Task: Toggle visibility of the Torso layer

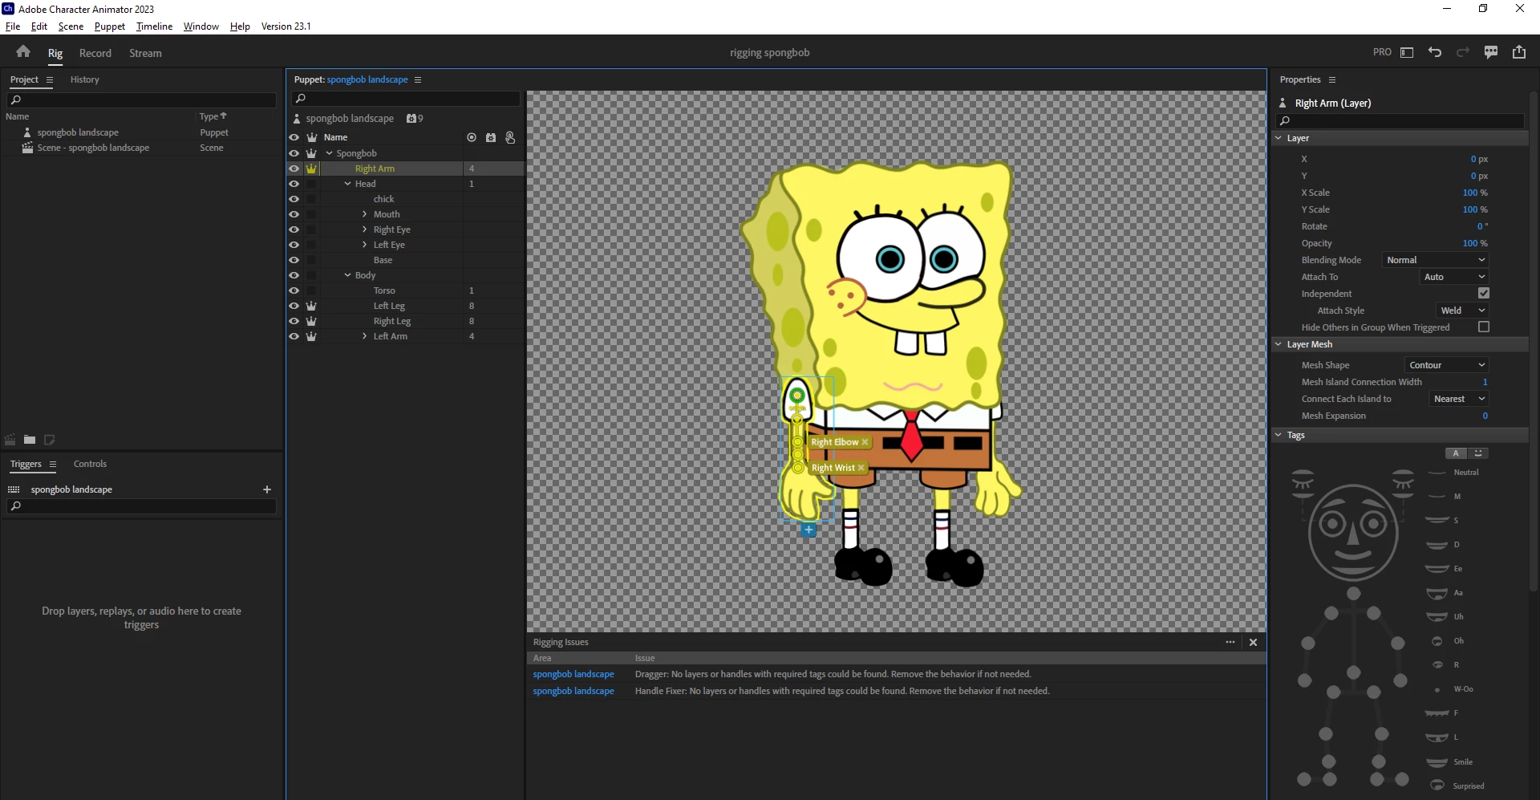Action: [x=294, y=290]
